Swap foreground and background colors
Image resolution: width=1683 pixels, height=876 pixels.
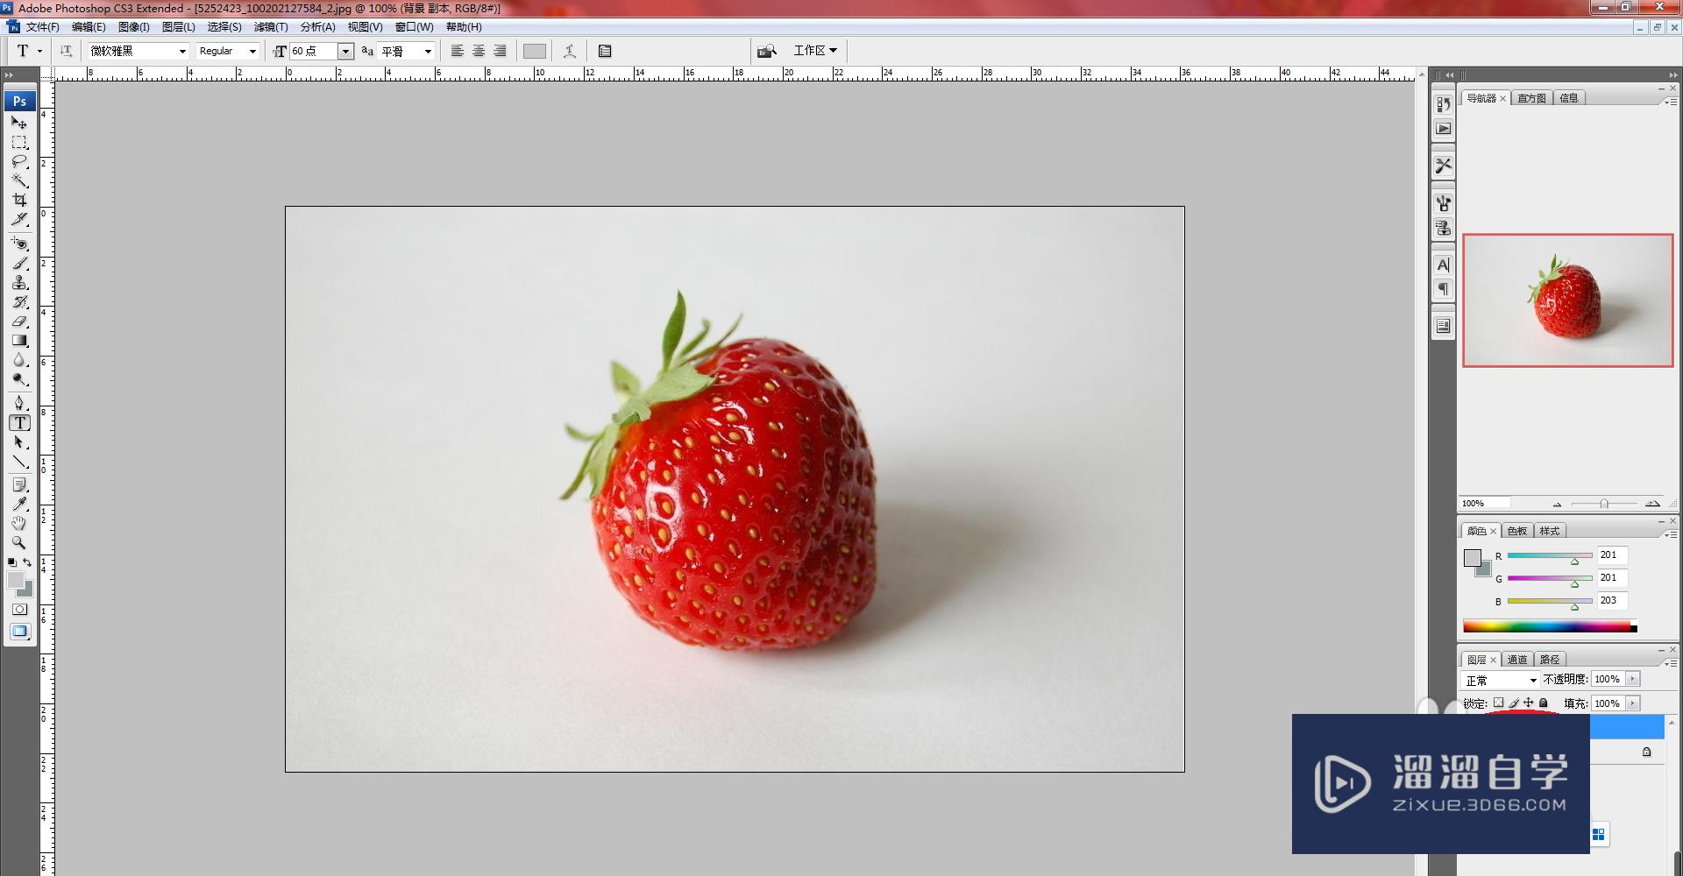coord(27,562)
